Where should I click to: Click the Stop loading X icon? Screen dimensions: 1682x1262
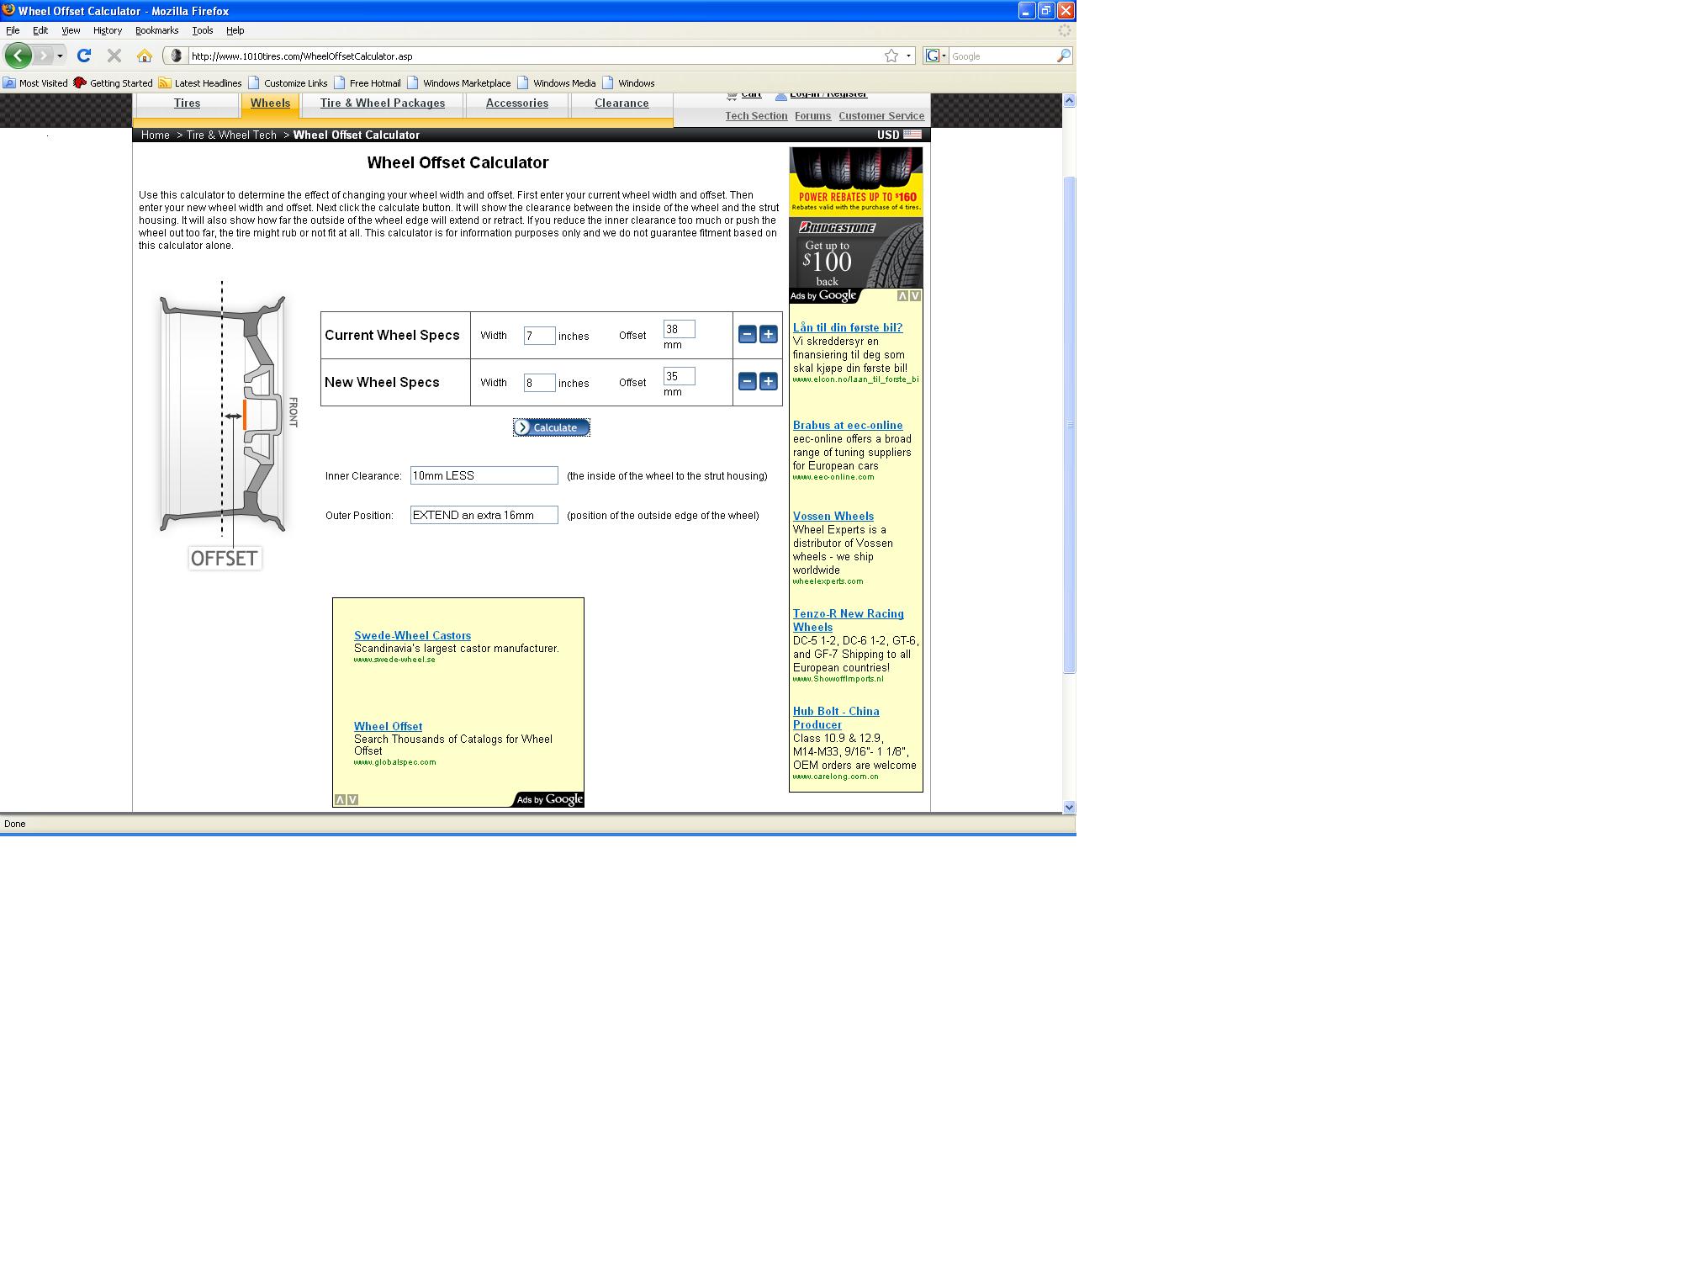[114, 56]
